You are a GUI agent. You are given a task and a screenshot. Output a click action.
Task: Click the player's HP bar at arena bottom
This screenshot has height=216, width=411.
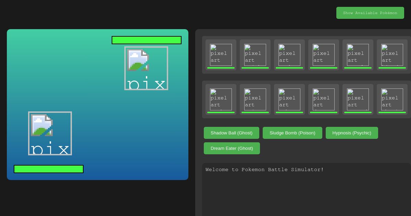tap(49, 169)
